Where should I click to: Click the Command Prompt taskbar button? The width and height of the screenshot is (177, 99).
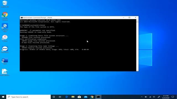[98, 97]
